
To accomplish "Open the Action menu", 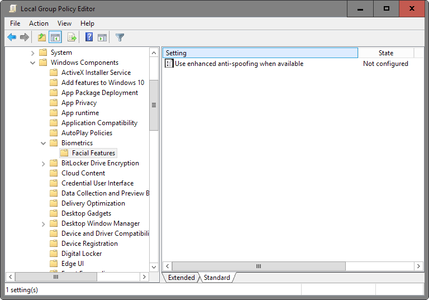I will (x=39, y=23).
